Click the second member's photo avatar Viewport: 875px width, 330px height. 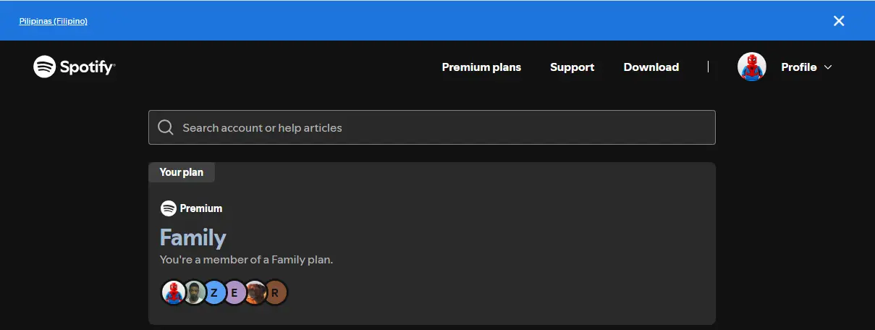tap(194, 292)
